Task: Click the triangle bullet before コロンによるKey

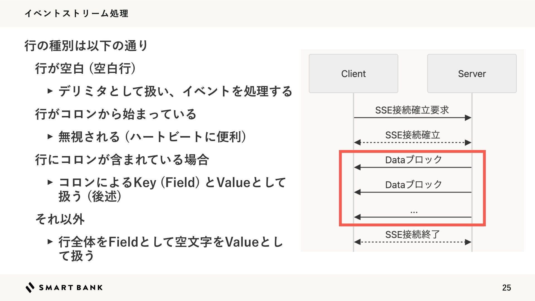Action: (x=50, y=182)
